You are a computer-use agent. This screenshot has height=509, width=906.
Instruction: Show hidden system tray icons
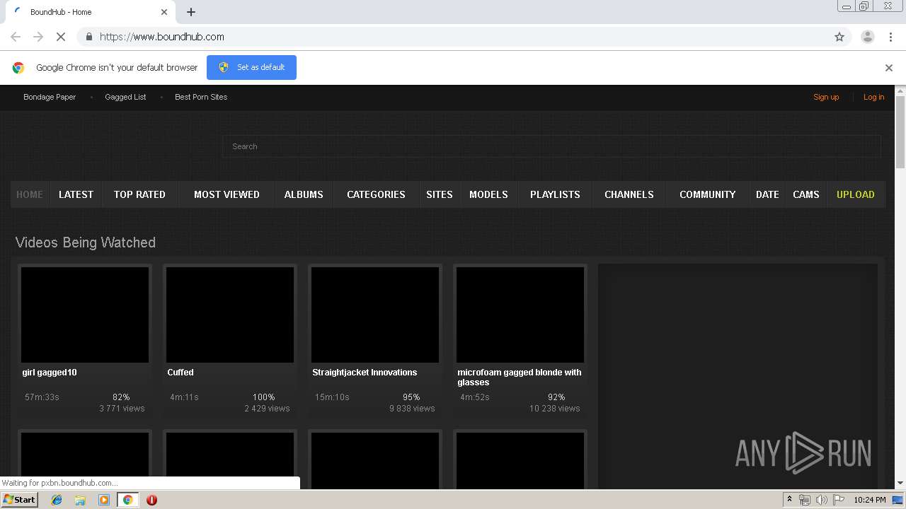pos(789,500)
